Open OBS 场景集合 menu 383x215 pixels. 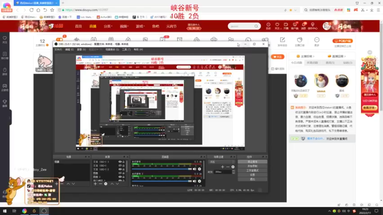(112, 50)
